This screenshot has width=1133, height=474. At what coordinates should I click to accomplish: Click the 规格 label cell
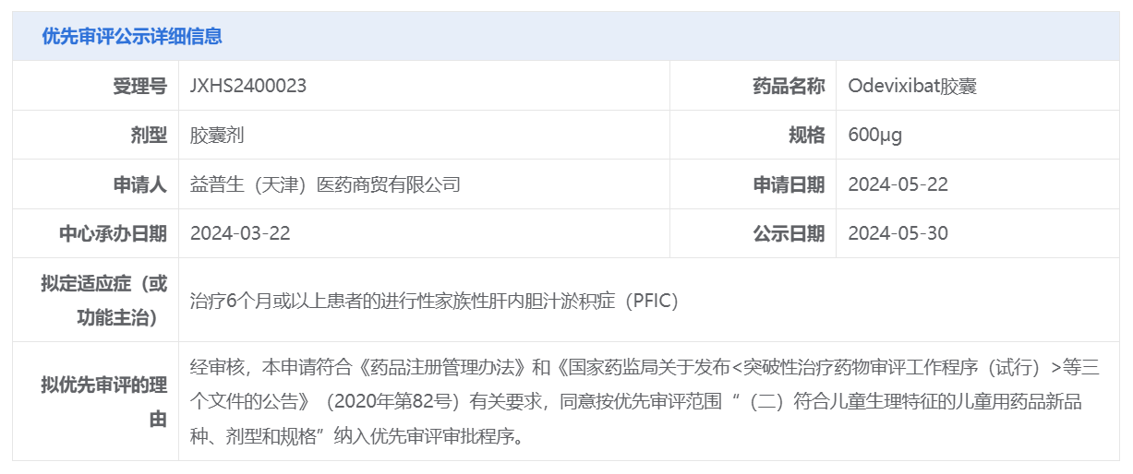753,135
